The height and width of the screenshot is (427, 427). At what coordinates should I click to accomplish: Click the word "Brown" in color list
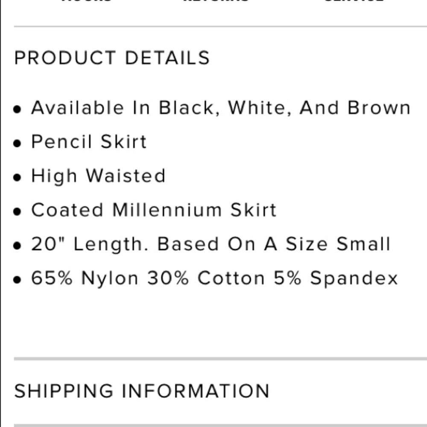[x=379, y=108]
